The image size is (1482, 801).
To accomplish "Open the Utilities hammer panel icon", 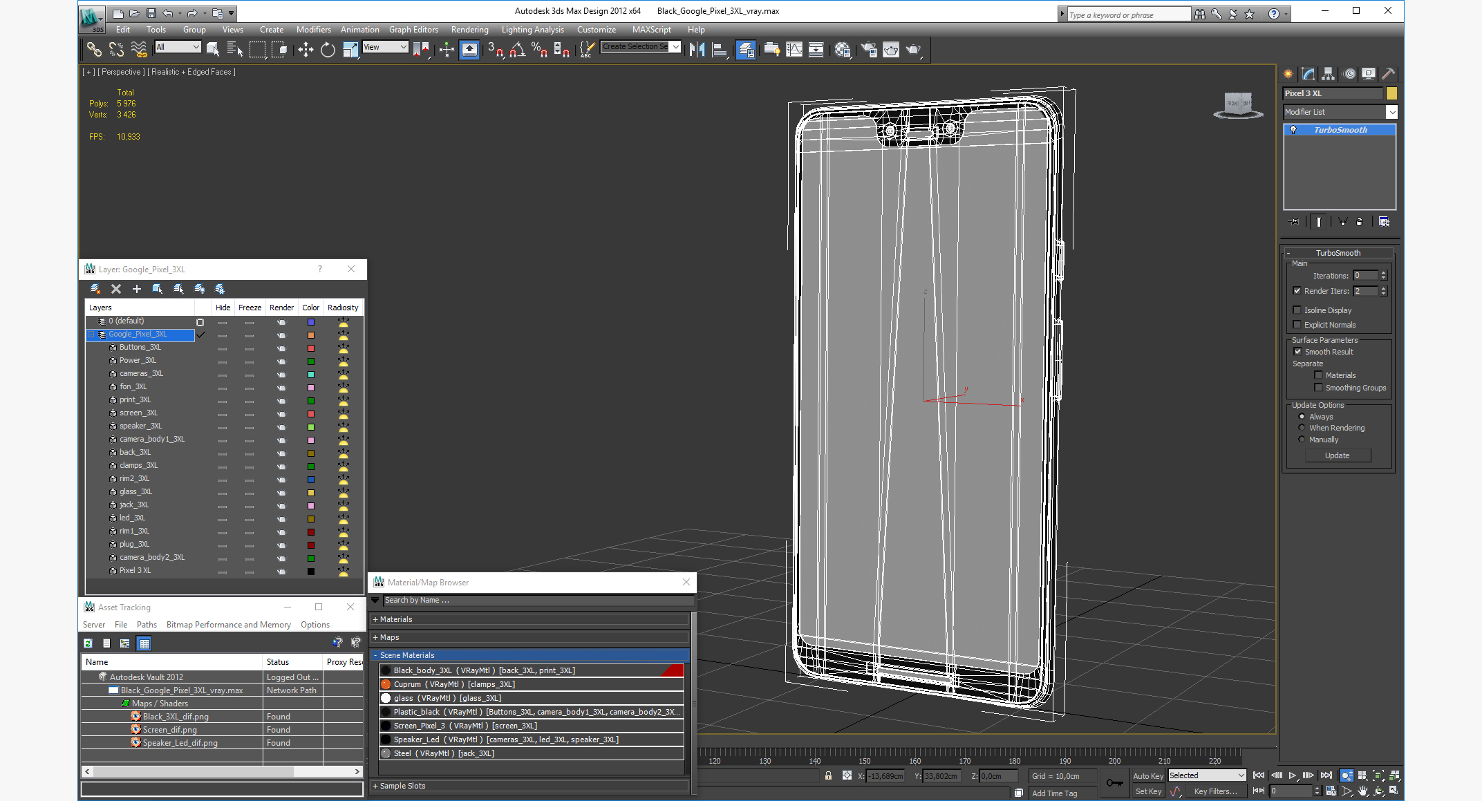I will point(1388,74).
